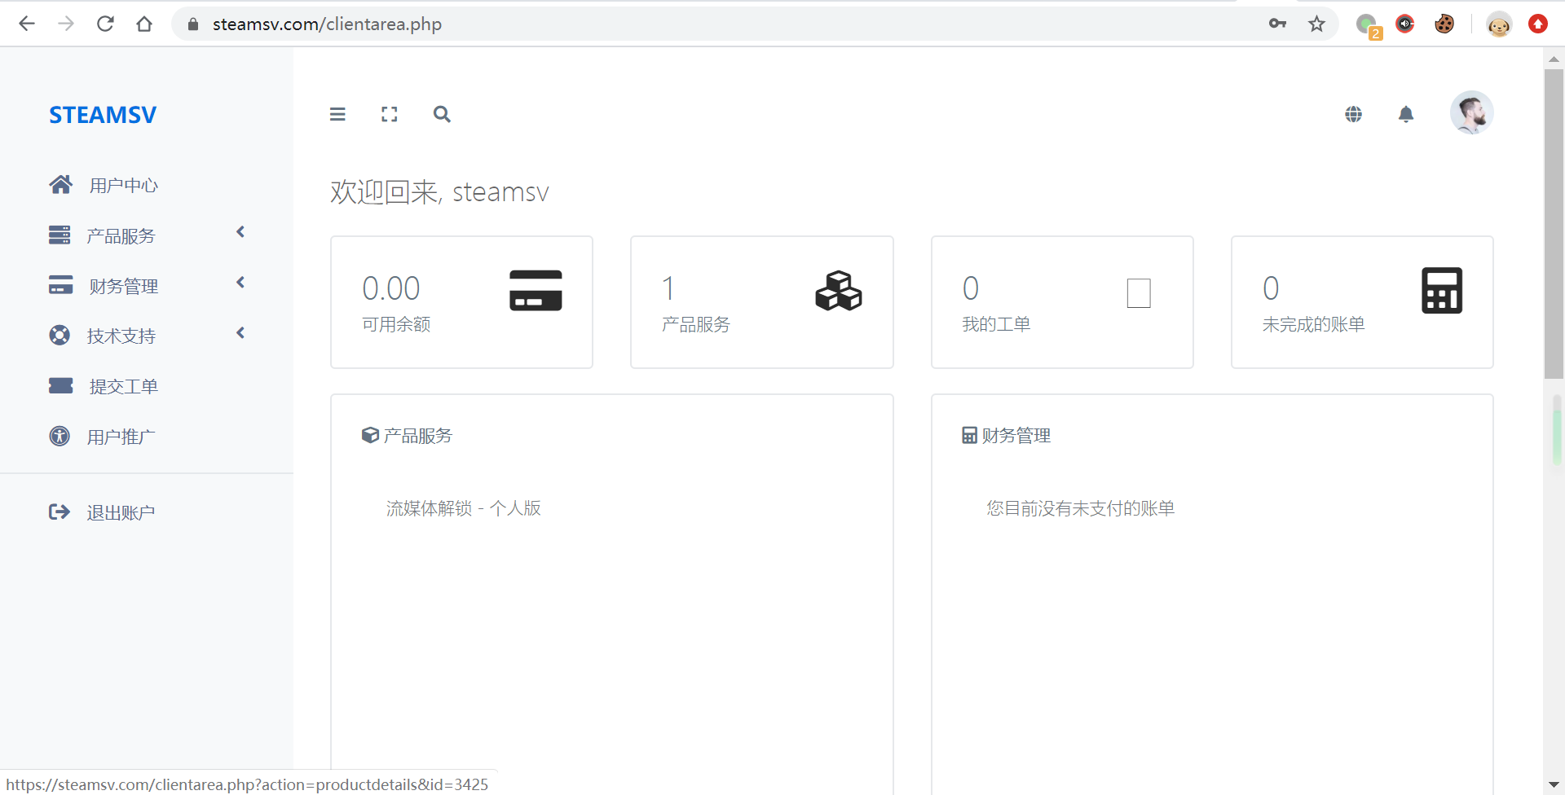Image resolution: width=1565 pixels, height=795 pixels.
Task: Click the red update arrow icon
Action: click(1538, 24)
